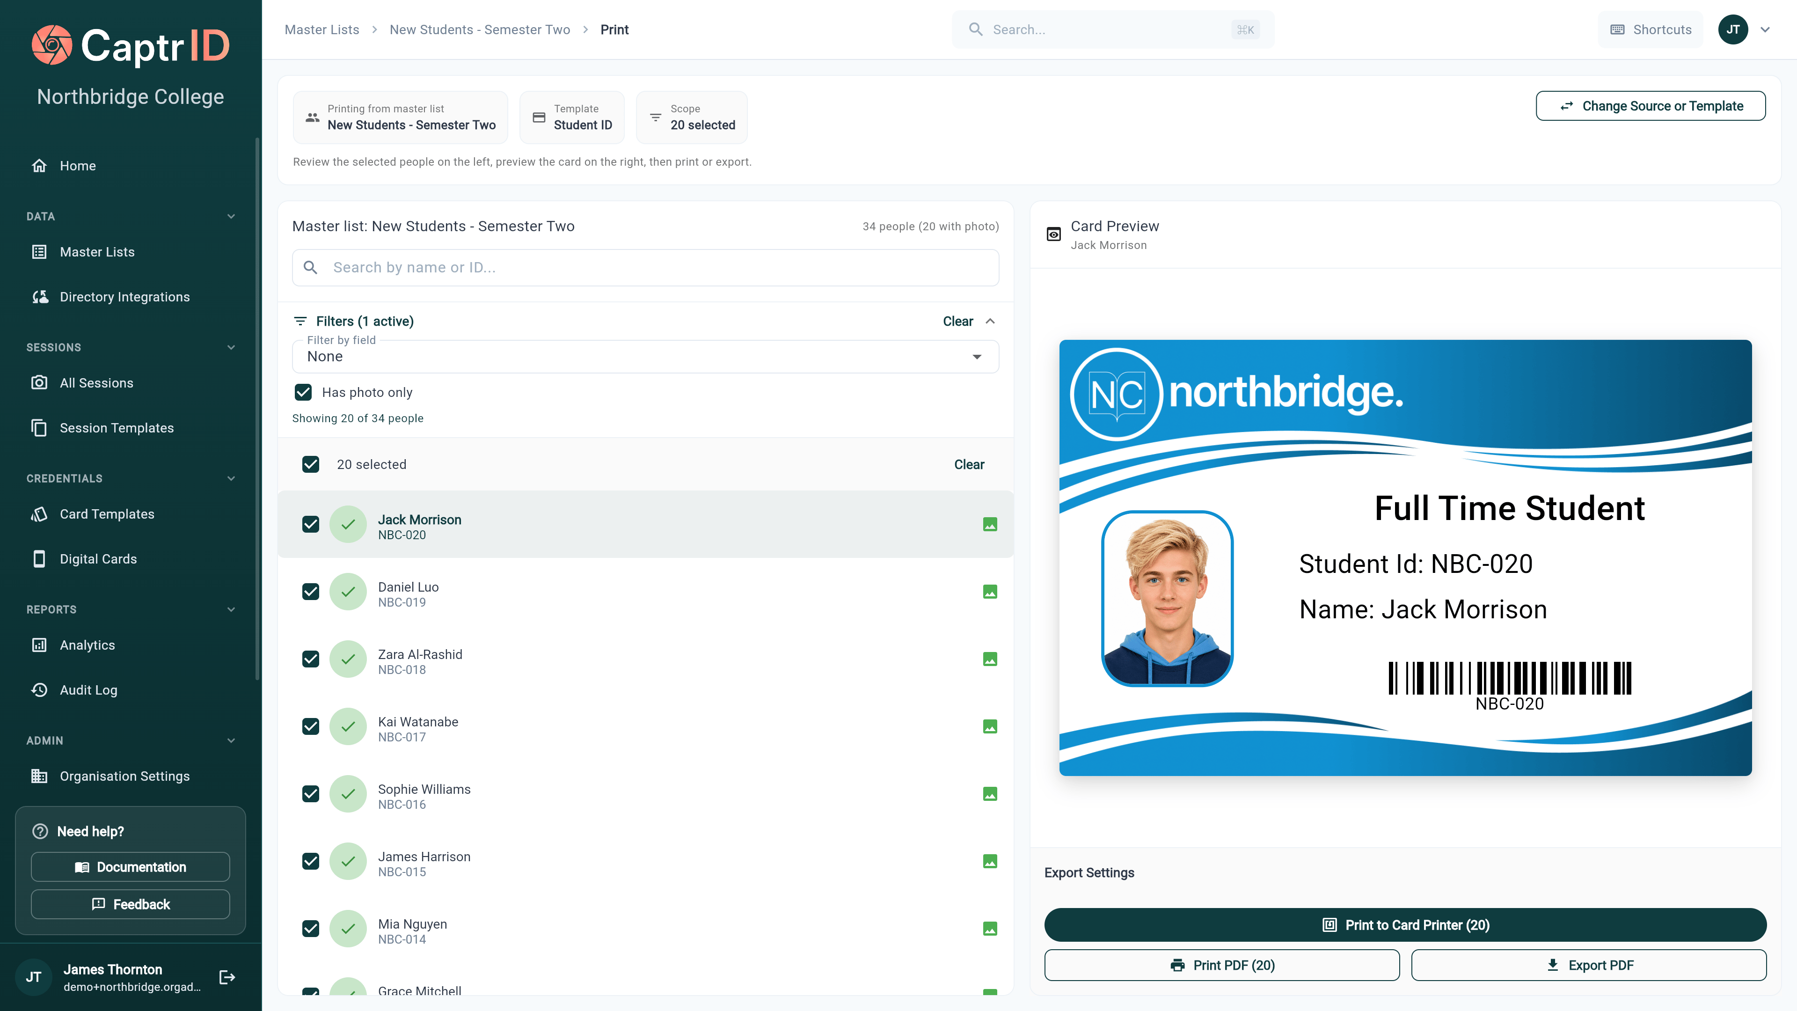The height and width of the screenshot is (1011, 1797).
Task: Uncheck Daniel Luo
Action: (x=310, y=592)
